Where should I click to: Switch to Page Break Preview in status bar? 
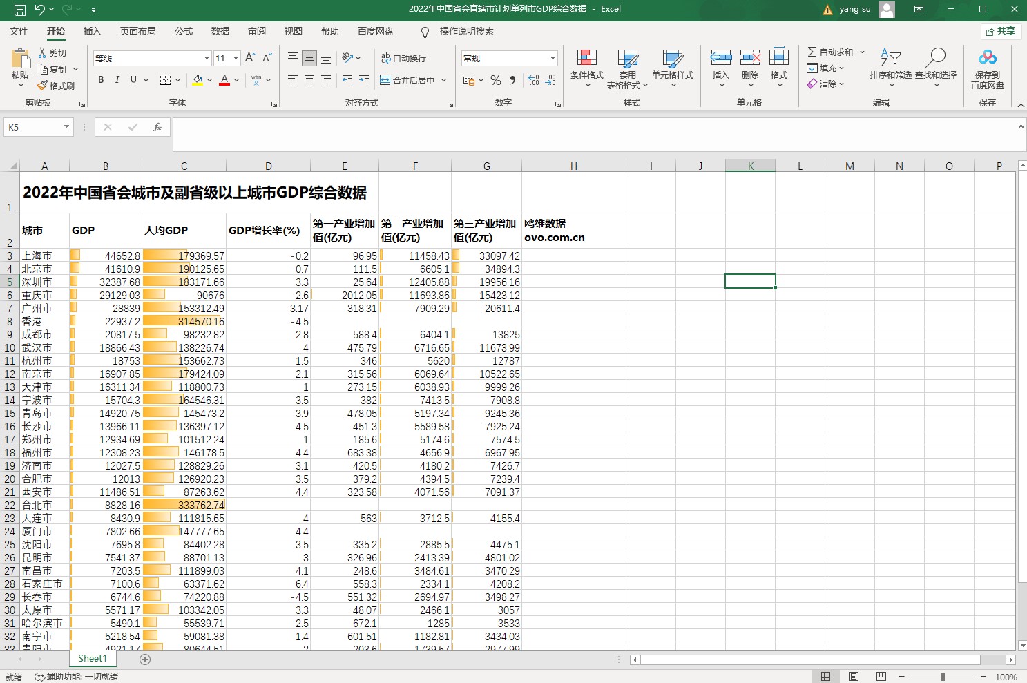point(881,677)
